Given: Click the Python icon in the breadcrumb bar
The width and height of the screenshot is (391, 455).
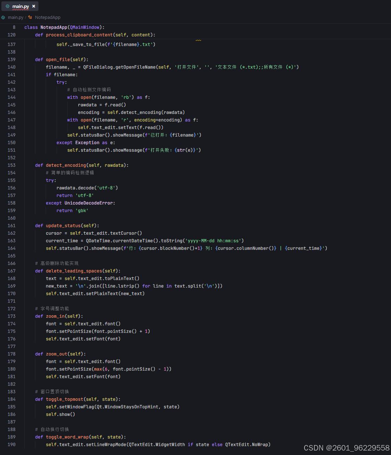Looking at the screenshot, I should coord(3,17).
